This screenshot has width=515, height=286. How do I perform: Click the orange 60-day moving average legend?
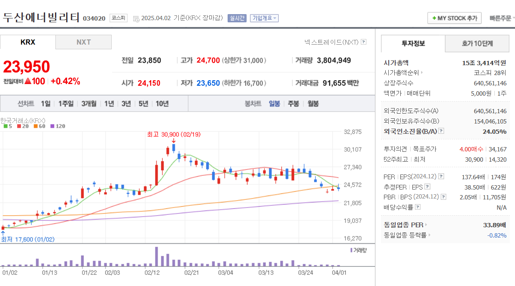click(x=40, y=126)
